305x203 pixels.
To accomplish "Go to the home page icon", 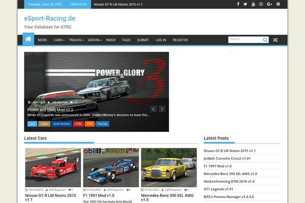I will pos(28,39).
